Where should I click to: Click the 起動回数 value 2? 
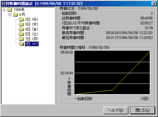[x=152, y=13]
